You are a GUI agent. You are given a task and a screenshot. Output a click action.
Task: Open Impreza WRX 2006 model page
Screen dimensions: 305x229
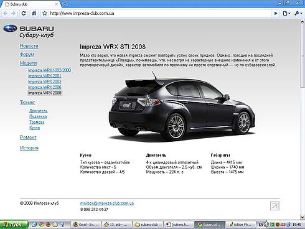[45, 87]
